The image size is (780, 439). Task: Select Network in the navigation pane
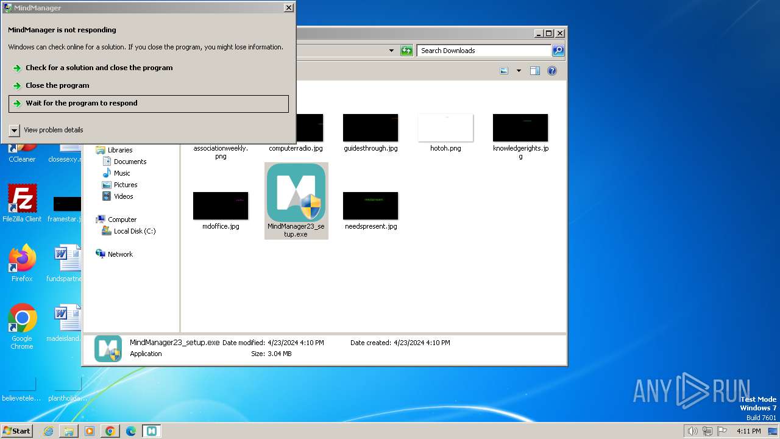[115, 254]
